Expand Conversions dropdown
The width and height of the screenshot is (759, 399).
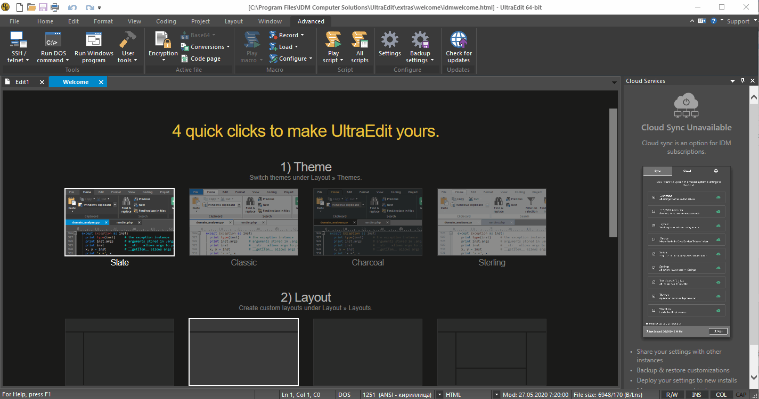tap(228, 47)
